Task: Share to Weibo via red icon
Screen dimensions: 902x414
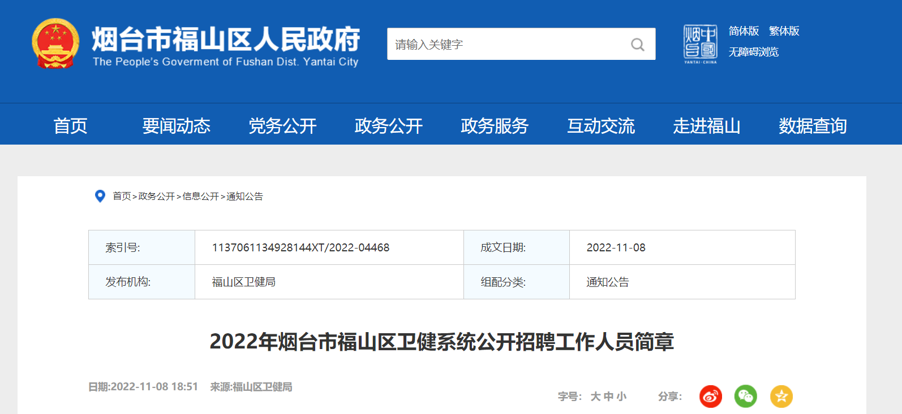Action: (711, 396)
